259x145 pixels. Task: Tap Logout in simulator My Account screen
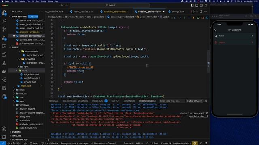234,42
